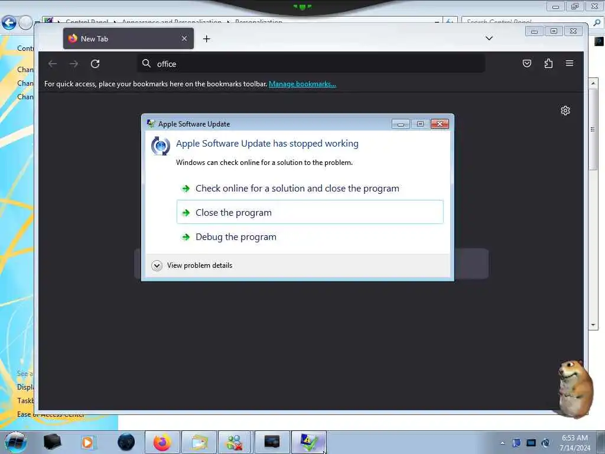Close the New Tab tab

tap(184, 38)
